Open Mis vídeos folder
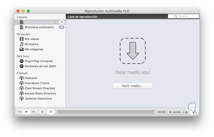 tap(40, 39)
